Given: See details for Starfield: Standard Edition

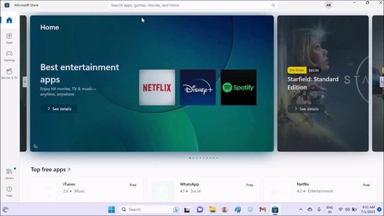Looking at the screenshot, I should [x=306, y=109].
